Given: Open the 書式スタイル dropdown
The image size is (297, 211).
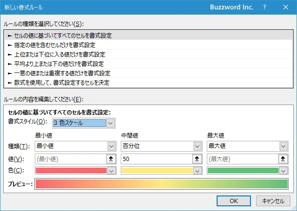Looking at the screenshot, I should 110,123.
